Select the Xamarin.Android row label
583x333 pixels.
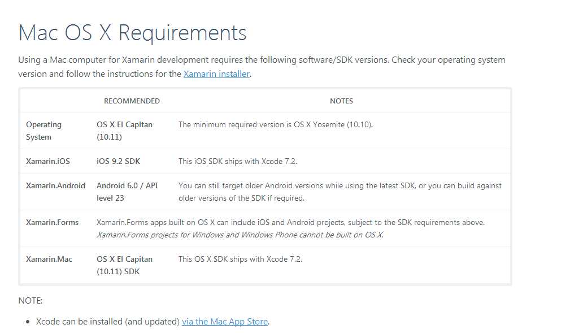pyautogui.click(x=55, y=185)
